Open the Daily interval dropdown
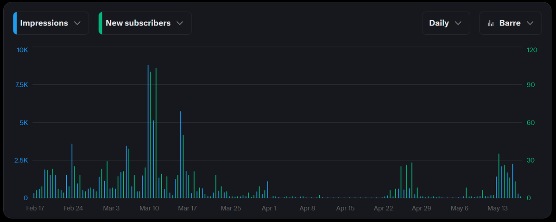Image resolution: width=556 pixels, height=222 pixels. click(446, 23)
